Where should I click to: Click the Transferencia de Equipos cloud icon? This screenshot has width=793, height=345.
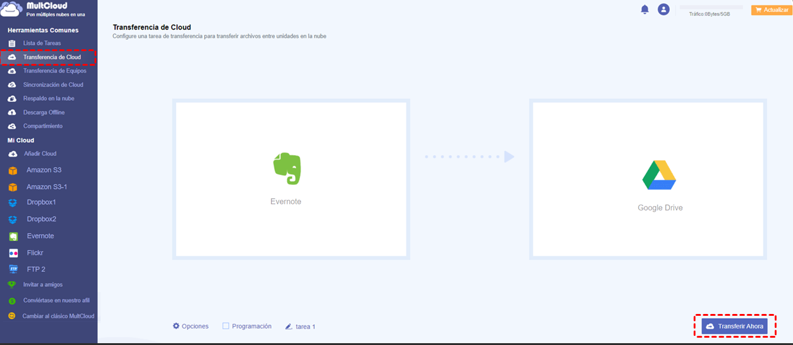(x=12, y=71)
